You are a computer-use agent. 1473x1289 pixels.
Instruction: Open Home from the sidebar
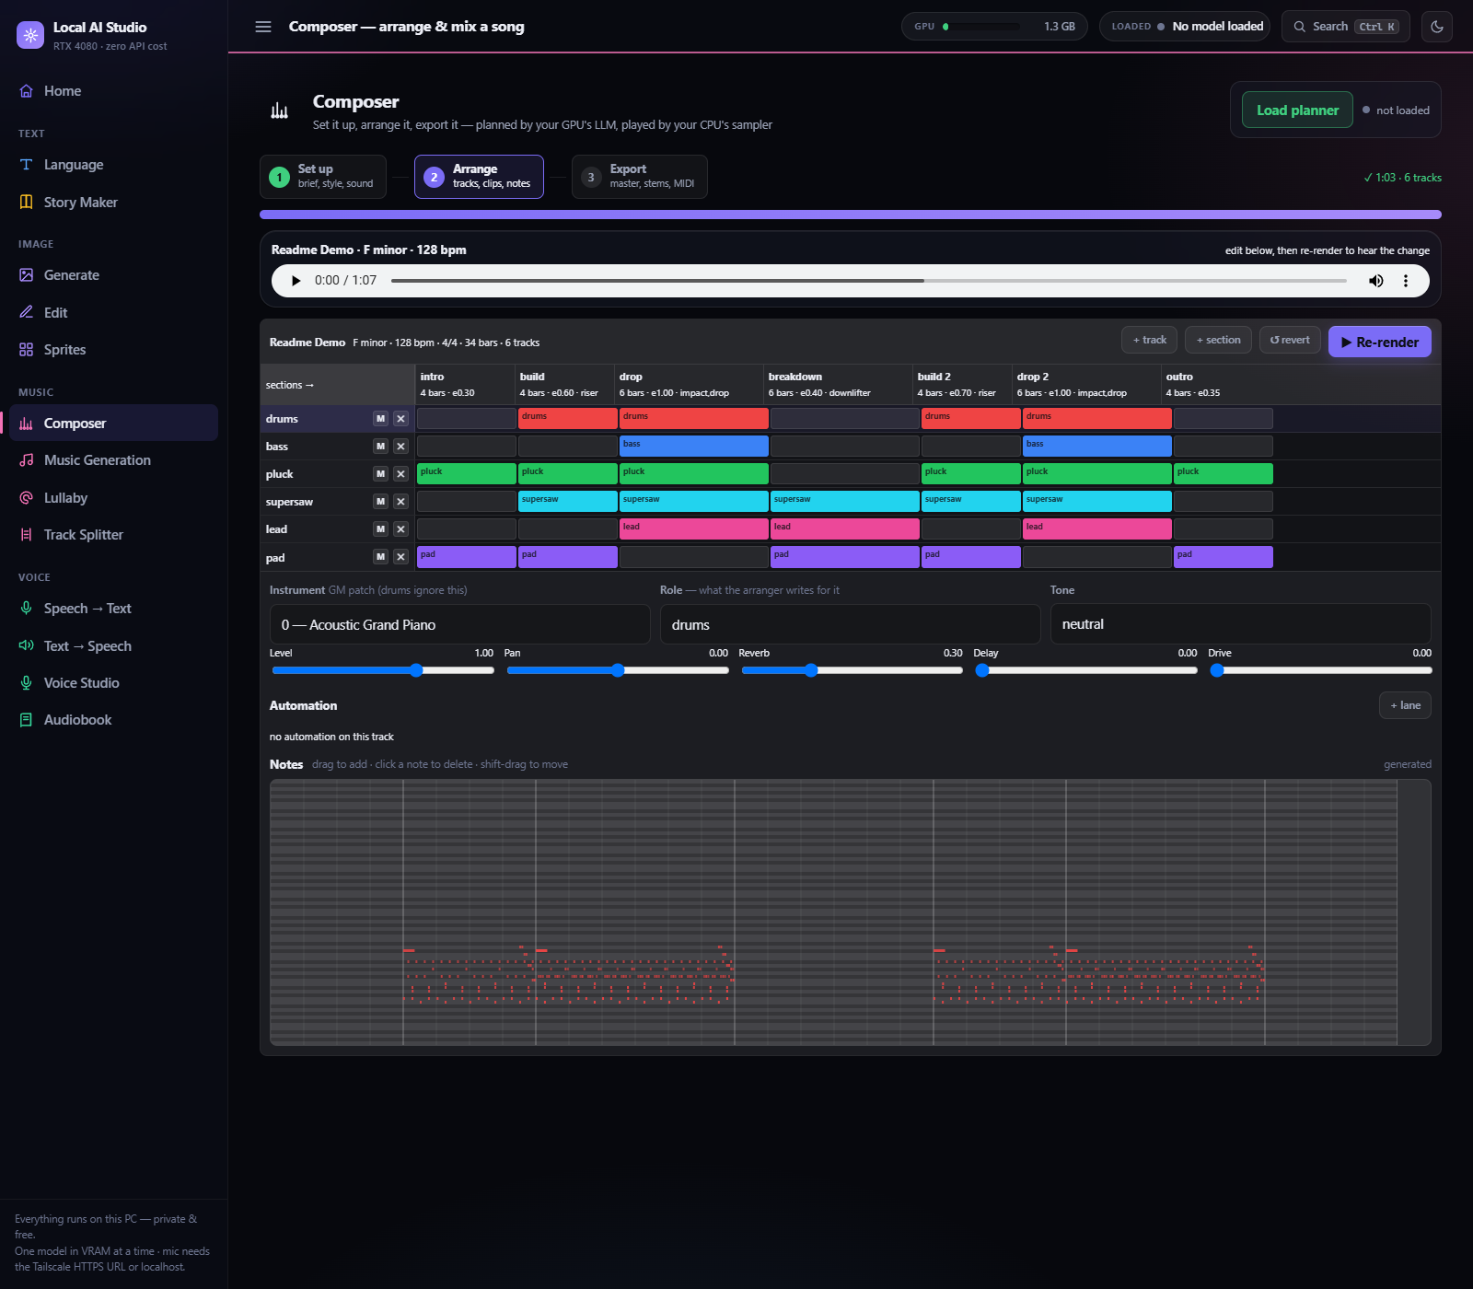pos(113,91)
